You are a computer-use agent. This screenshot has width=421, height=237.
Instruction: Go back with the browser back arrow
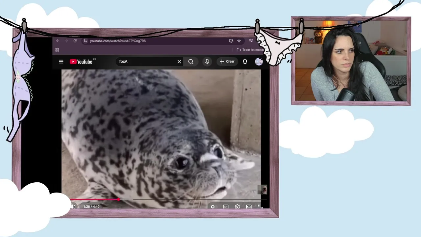(58, 41)
